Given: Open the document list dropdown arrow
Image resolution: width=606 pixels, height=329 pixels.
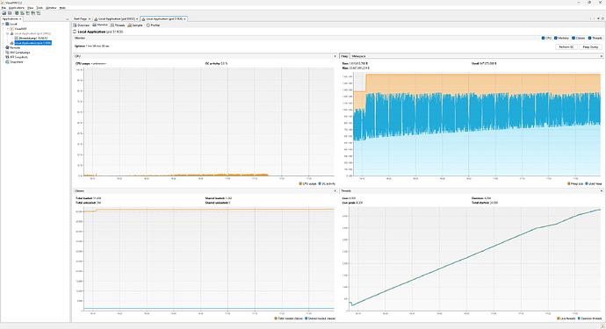Looking at the screenshot, I should click(x=599, y=18).
